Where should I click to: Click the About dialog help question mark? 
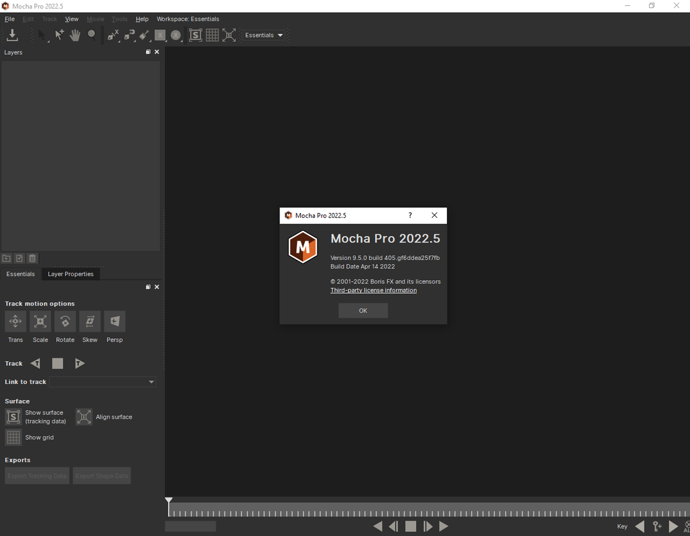[410, 215]
